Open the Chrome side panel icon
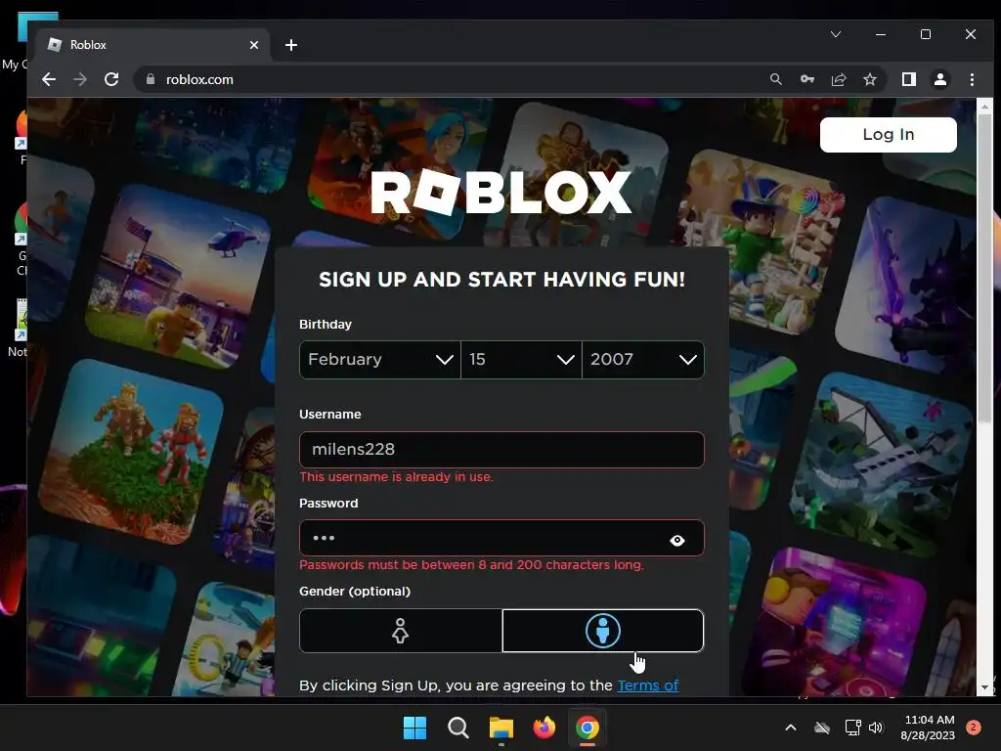Image resolution: width=1001 pixels, height=751 pixels. [x=908, y=79]
